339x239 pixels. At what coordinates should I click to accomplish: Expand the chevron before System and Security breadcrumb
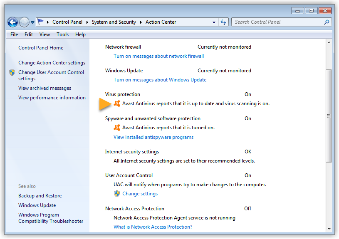coord(87,22)
